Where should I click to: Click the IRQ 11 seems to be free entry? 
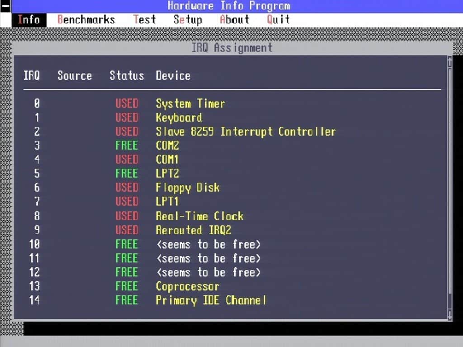point(208,258)
